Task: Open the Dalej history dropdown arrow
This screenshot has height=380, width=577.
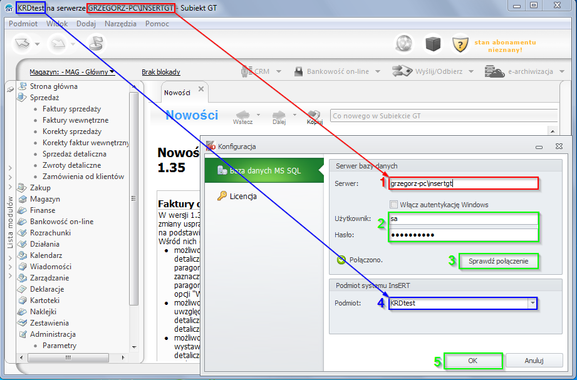Action: click(x=294, y=115)
